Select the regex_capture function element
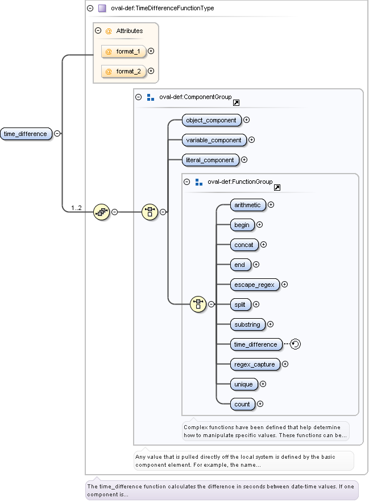Screen dimensions: 369x502 tap(254, 364)
